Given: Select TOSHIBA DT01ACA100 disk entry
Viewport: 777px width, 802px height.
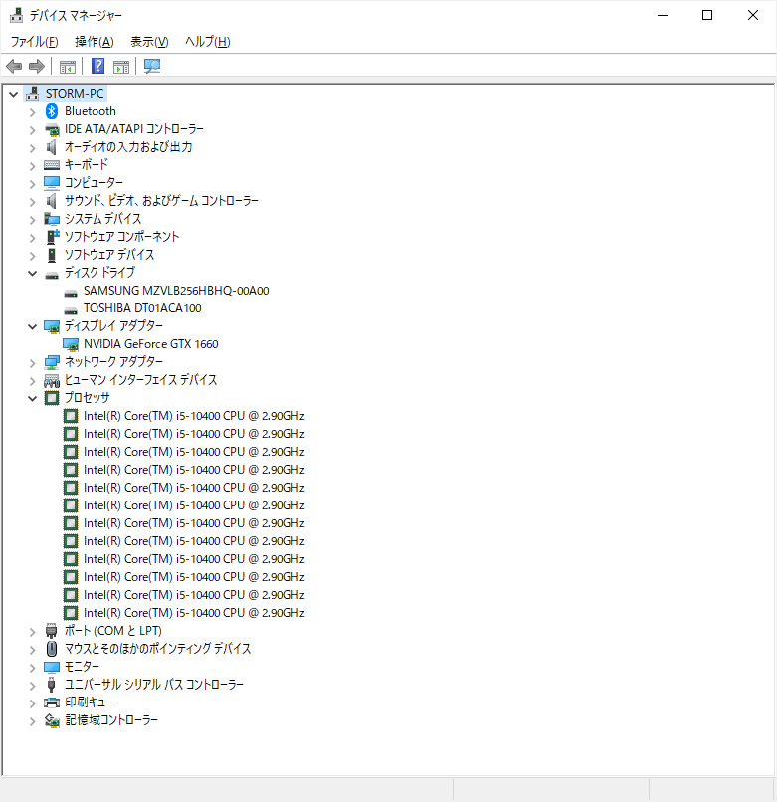Looking at the screenshot, I should coord(142,308).
